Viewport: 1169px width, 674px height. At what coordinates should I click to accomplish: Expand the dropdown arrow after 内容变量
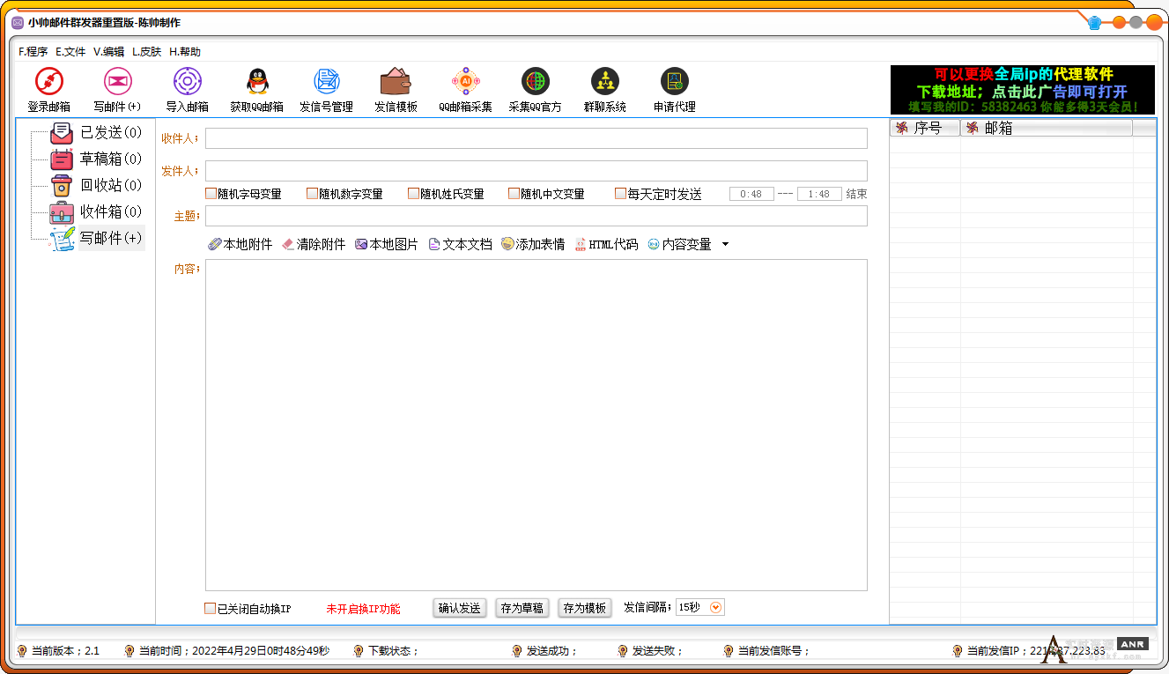click(725, 244)
